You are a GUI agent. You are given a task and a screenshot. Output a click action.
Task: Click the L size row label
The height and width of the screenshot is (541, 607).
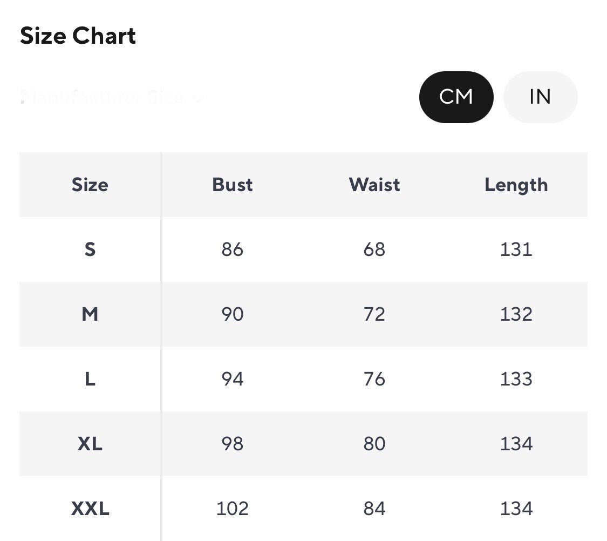[90, 379]
